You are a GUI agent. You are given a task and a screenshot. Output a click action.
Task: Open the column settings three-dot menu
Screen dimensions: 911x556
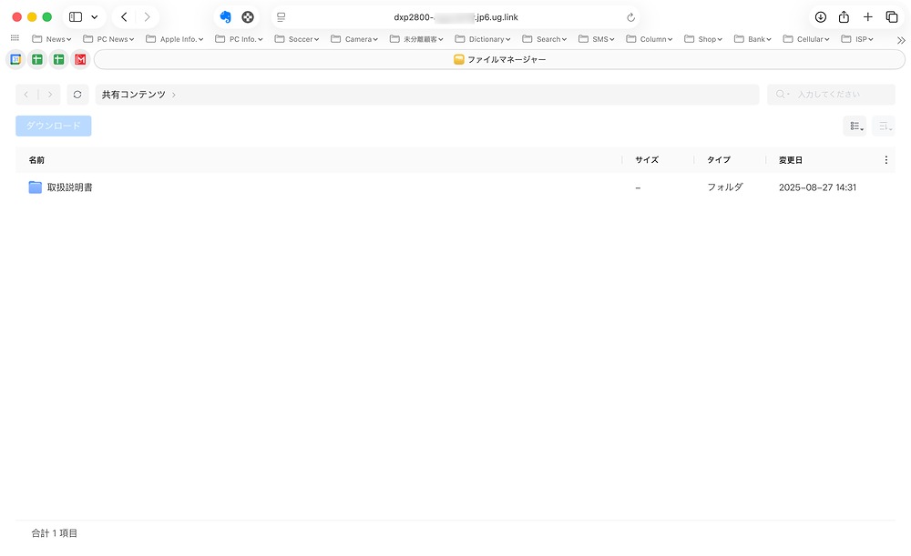886,160
